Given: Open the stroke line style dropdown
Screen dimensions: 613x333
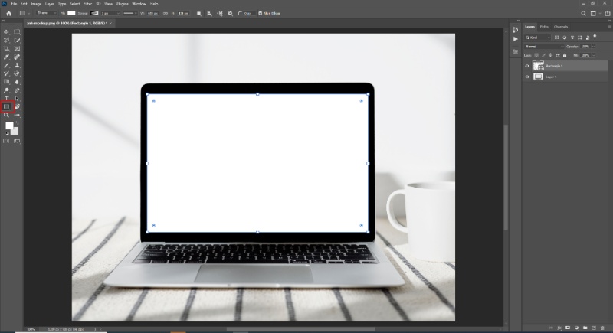Looking at the screenshot, I should click(129, 13).
